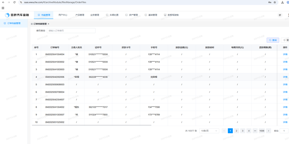
Task: Click the grid icon at the right of the top navigation
Action: pyautogui.click(x=280, y=15)
